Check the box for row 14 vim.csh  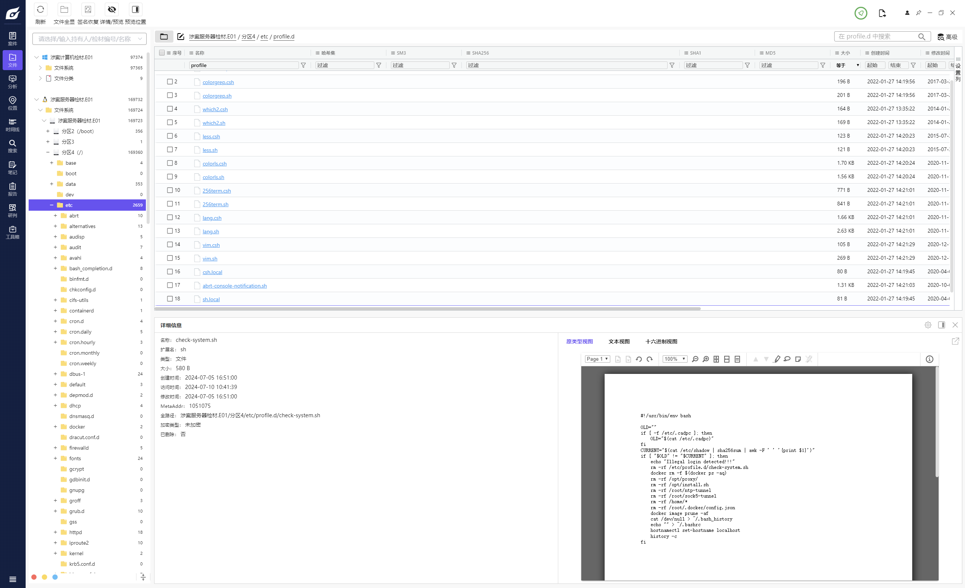(170, 244)
